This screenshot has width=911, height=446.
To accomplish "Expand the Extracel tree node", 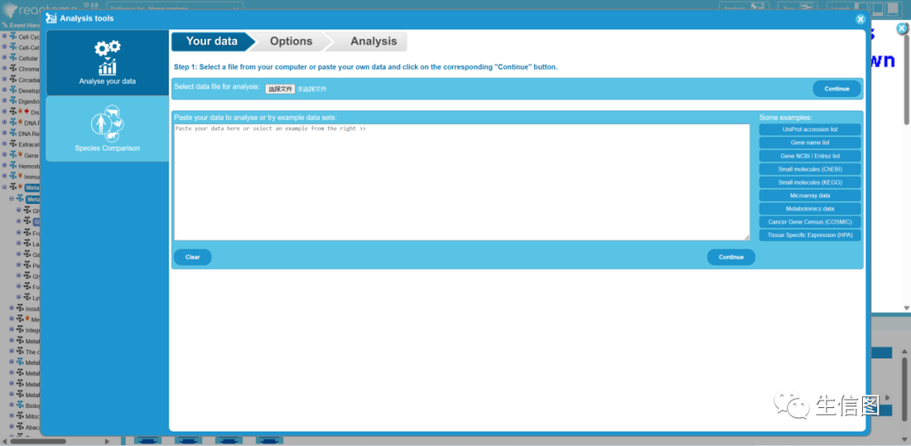I will click(x=5, y=143).
